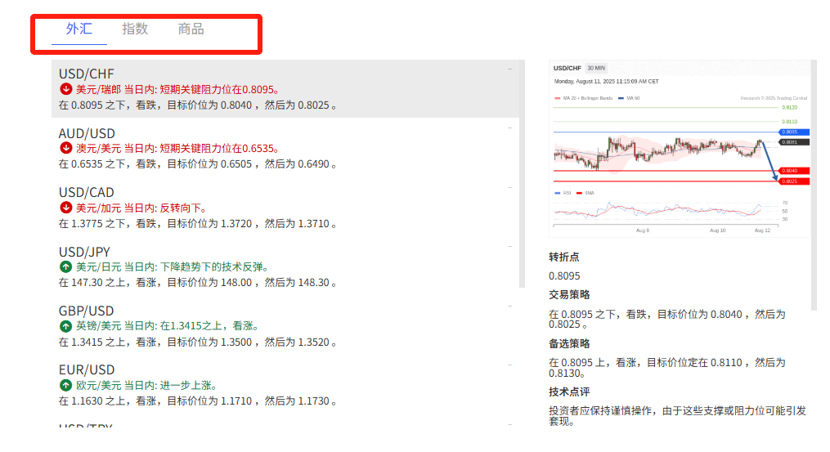
Task: Click the 备选策略 heading
Action: pos(569,343)
